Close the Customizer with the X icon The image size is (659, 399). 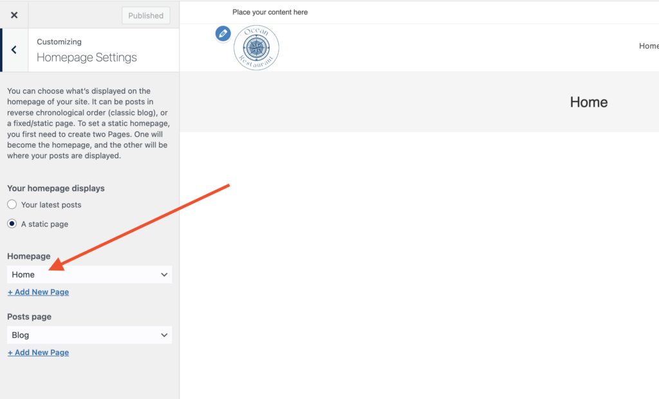point(14,15)
